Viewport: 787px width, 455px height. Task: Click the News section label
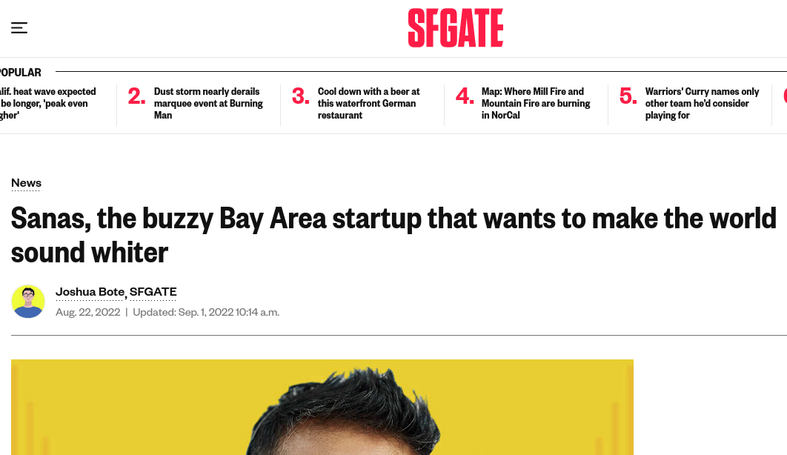tap(26, 183)
